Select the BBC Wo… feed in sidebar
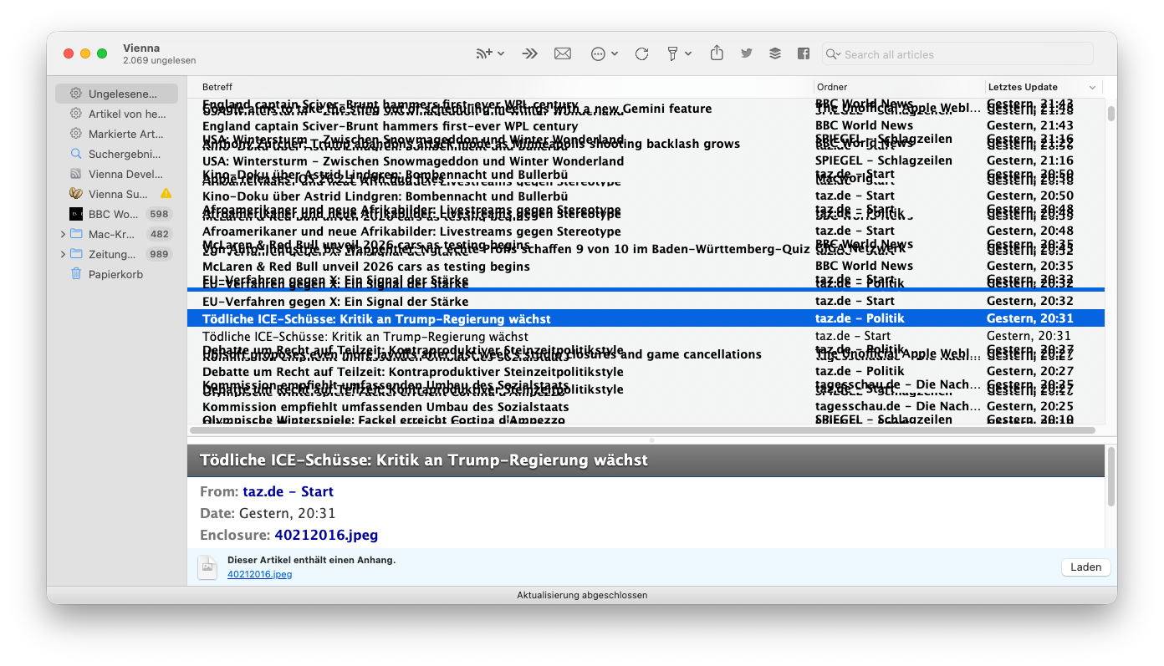The width and height of the screenshot is (1164, 666). 113,214
